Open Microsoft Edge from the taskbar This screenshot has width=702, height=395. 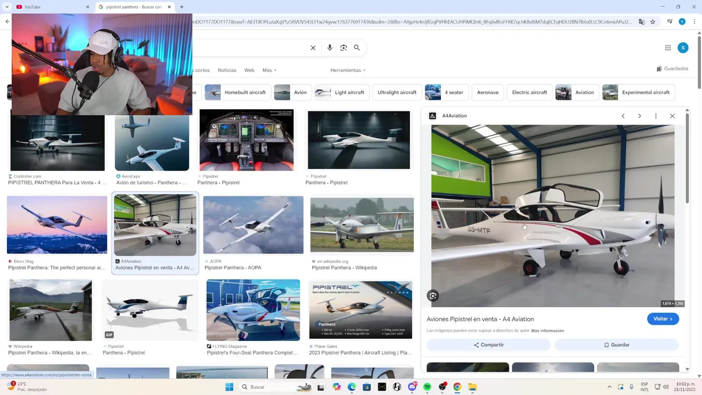pyautogui.click(x=352, y=387)
